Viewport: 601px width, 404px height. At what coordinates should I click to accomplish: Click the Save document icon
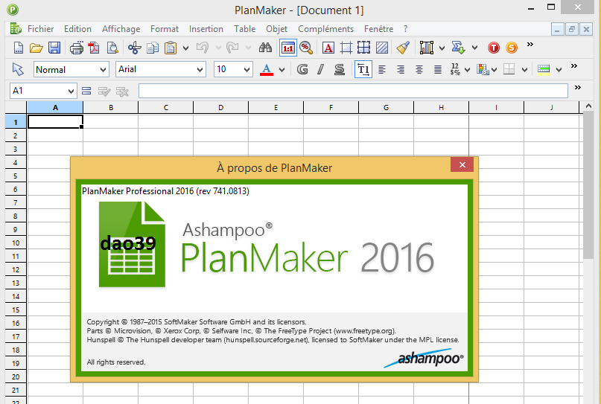54,48
